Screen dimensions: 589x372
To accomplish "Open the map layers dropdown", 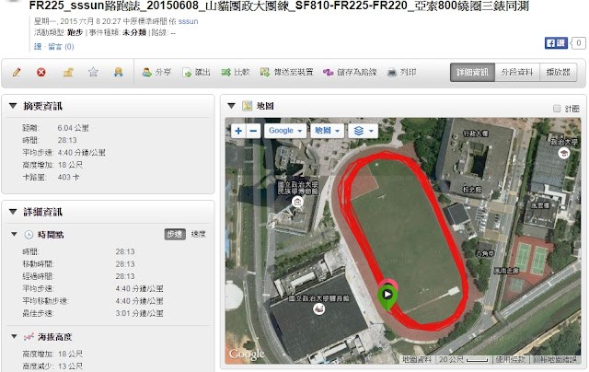I will [364, 131].
